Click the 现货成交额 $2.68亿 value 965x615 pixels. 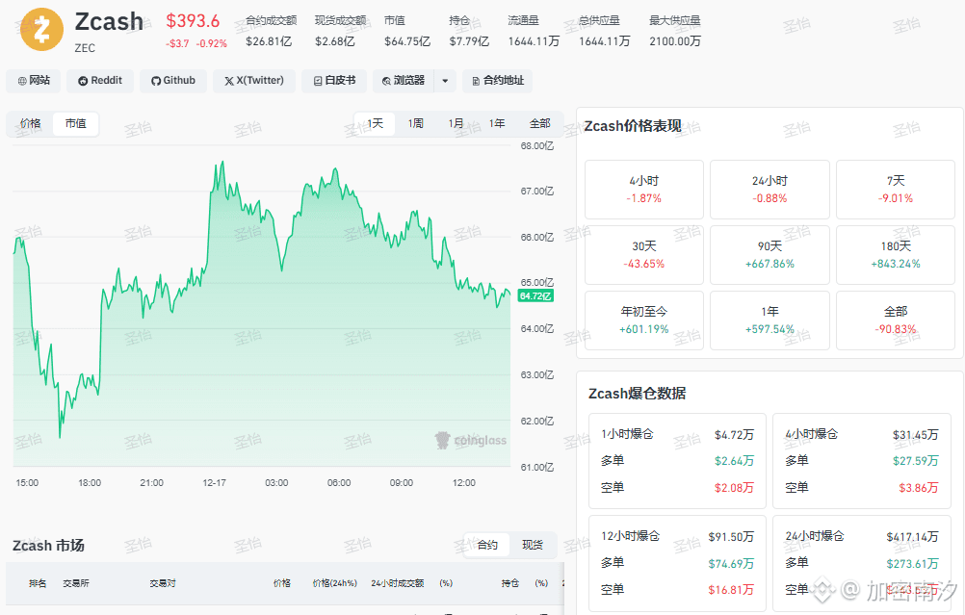click(335, 41)
